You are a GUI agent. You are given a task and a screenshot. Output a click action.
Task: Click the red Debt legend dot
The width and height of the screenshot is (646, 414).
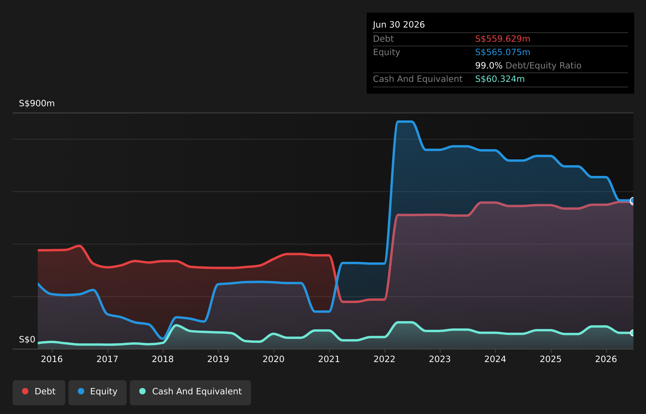[x=25, y=391]
